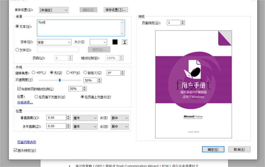Click the rotation angle stepper arrows
This screenshot has height=167, width=265.
[x=122, y=73]
